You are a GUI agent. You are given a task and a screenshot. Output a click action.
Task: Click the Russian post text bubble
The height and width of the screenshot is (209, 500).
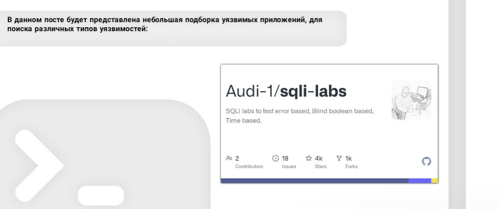(x=172, y=28)
